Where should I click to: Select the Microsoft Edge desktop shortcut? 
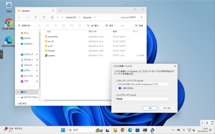(x=9, y=41)
